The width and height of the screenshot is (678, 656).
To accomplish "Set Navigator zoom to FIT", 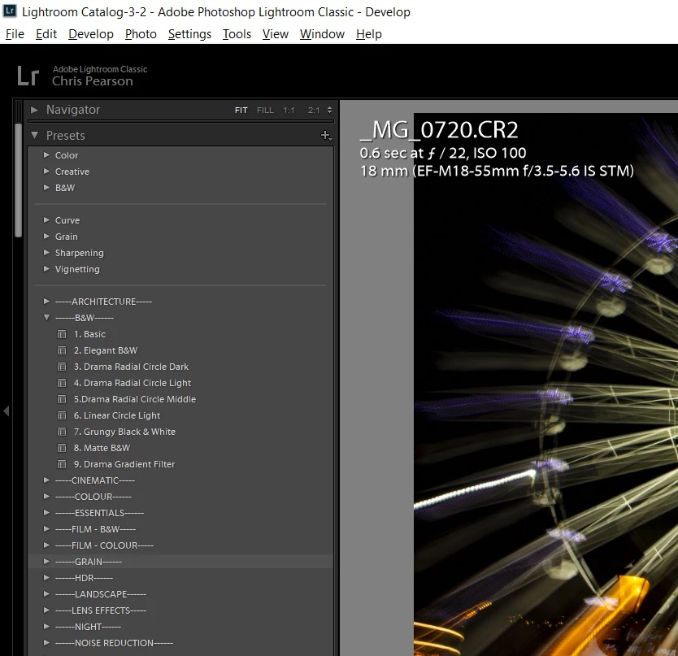I will (x=241, y=111).
